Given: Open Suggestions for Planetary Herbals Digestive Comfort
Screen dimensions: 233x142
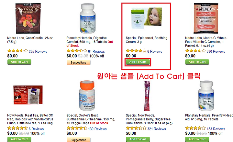Looking at the screenshot, I should pos(78,62).
